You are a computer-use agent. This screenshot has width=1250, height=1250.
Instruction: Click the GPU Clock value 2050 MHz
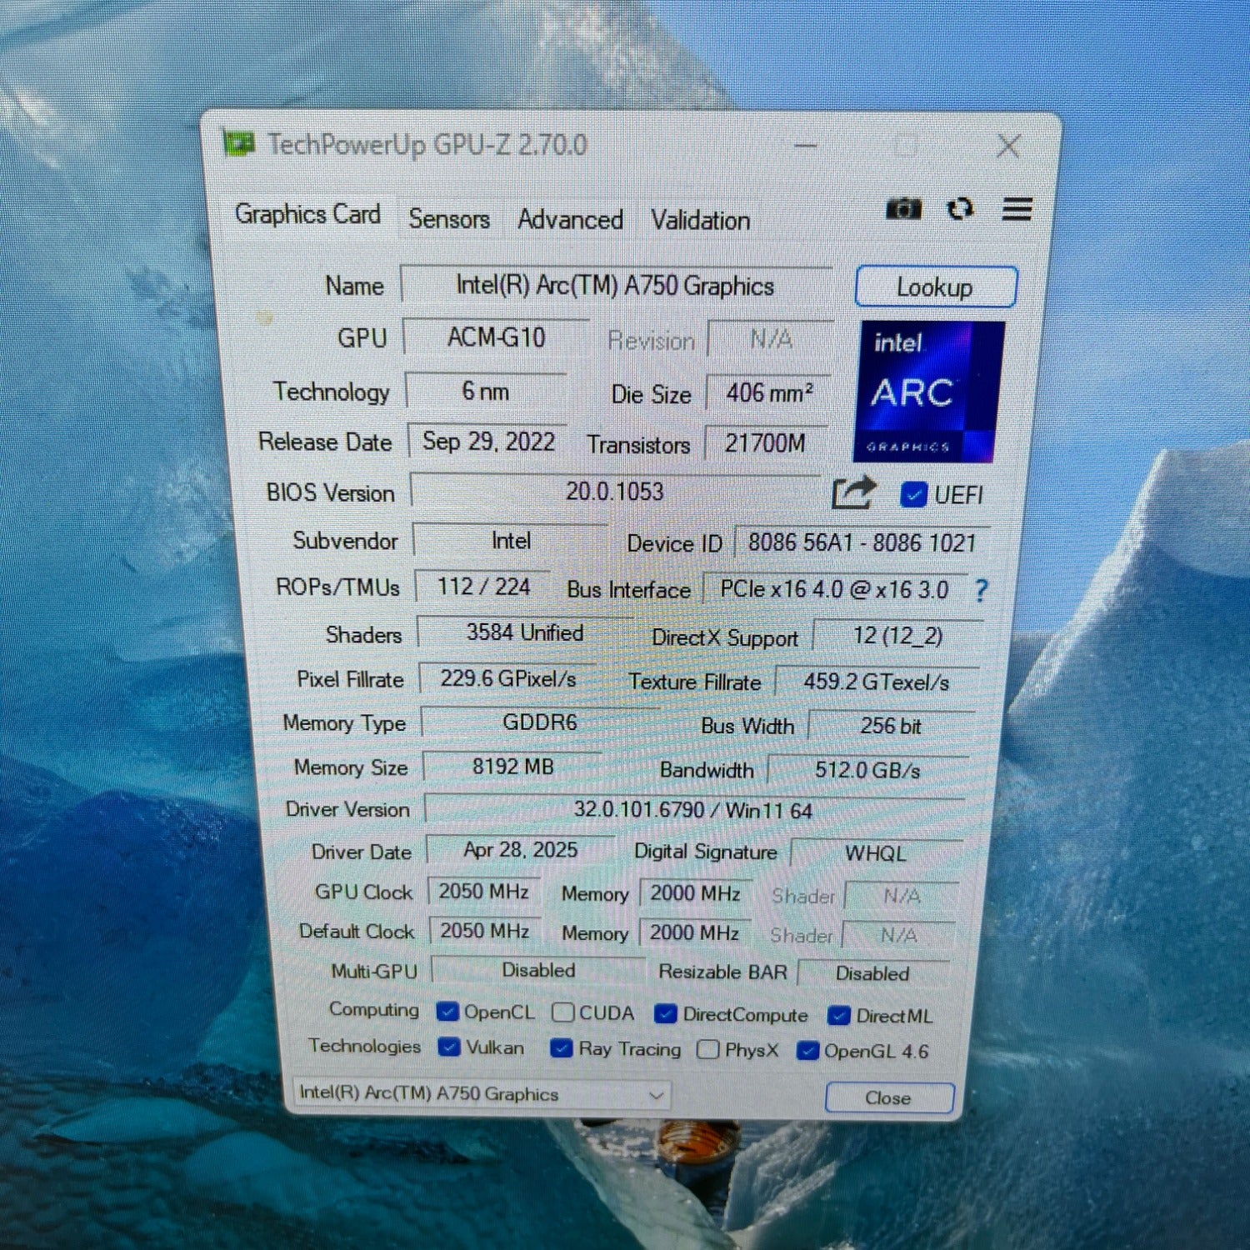[484, 892]
